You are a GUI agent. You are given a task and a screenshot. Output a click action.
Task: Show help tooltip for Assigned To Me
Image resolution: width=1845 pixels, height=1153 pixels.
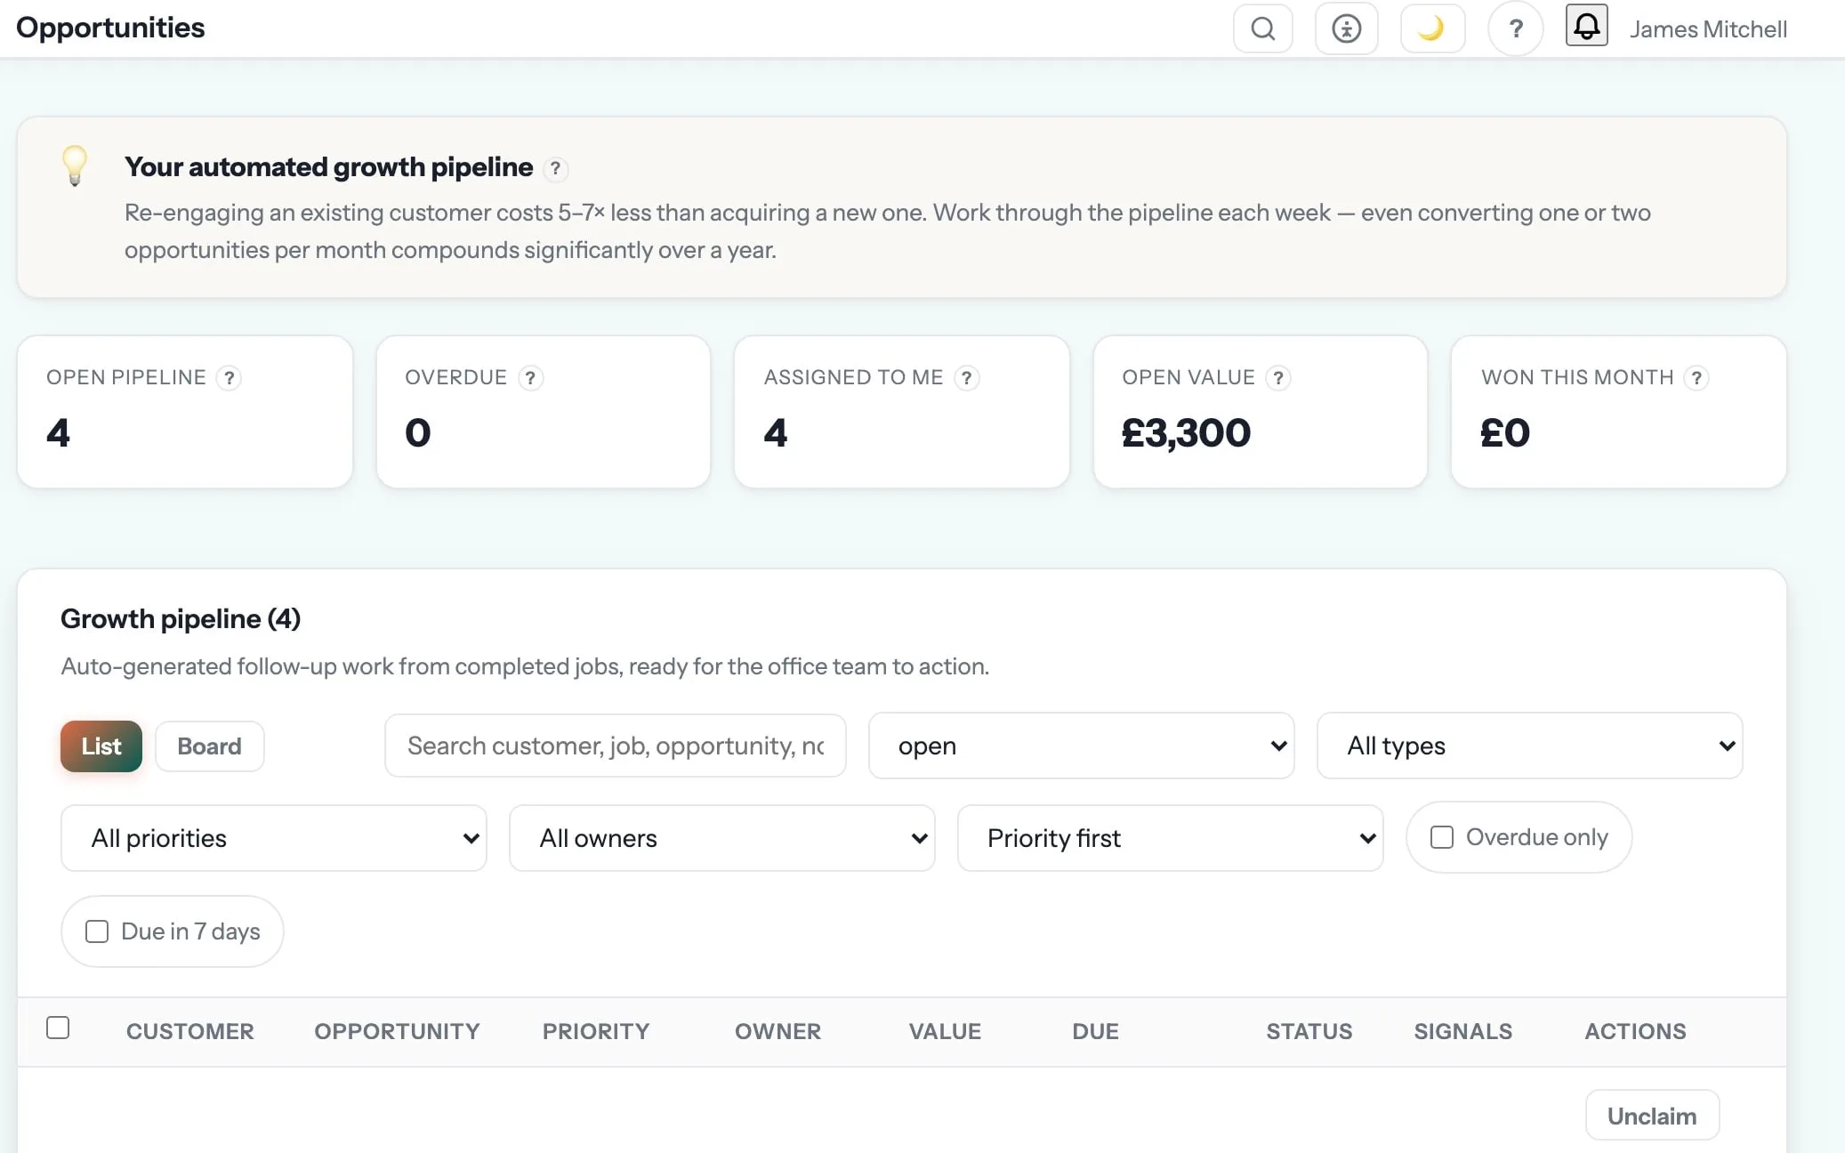point(966,378)
